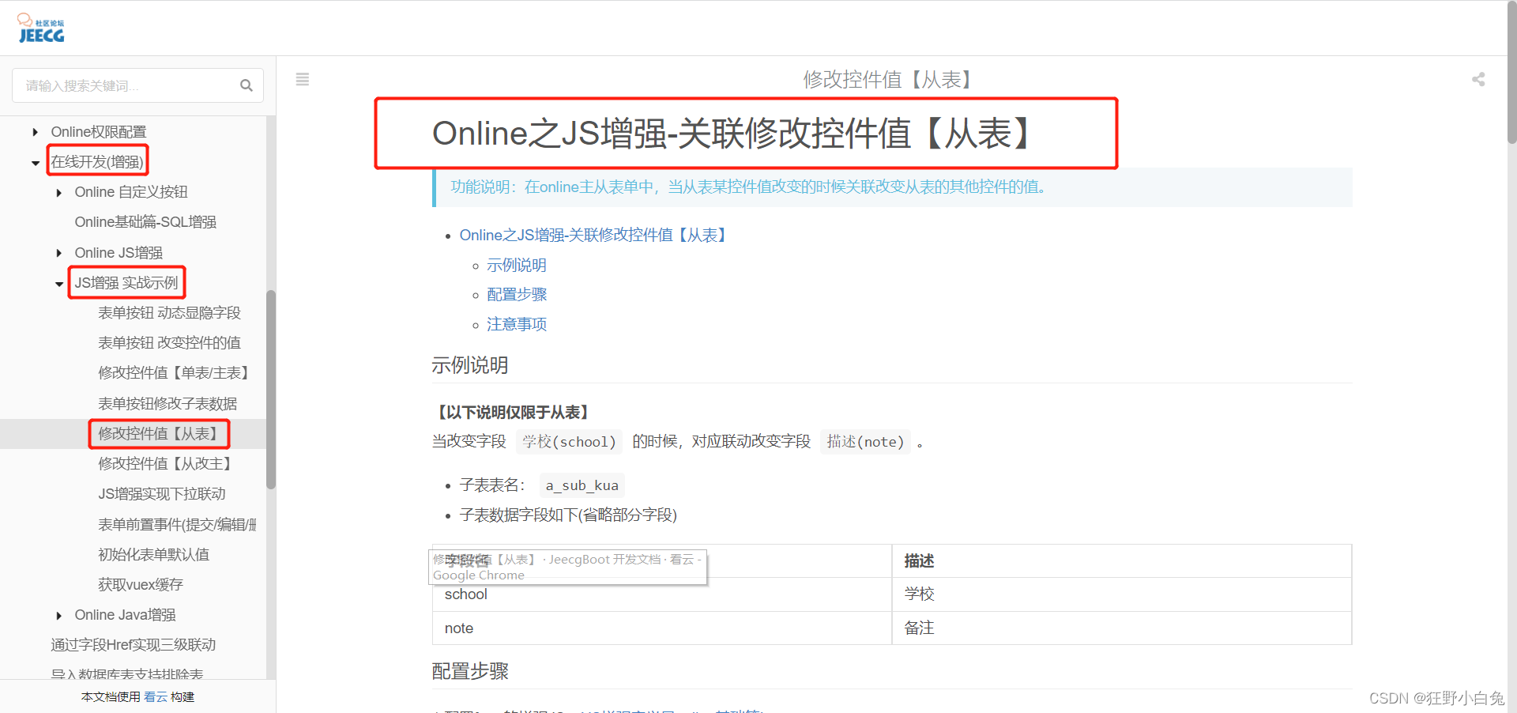Open 修改控件值【从改主】 page

click(x=165, y=464)
